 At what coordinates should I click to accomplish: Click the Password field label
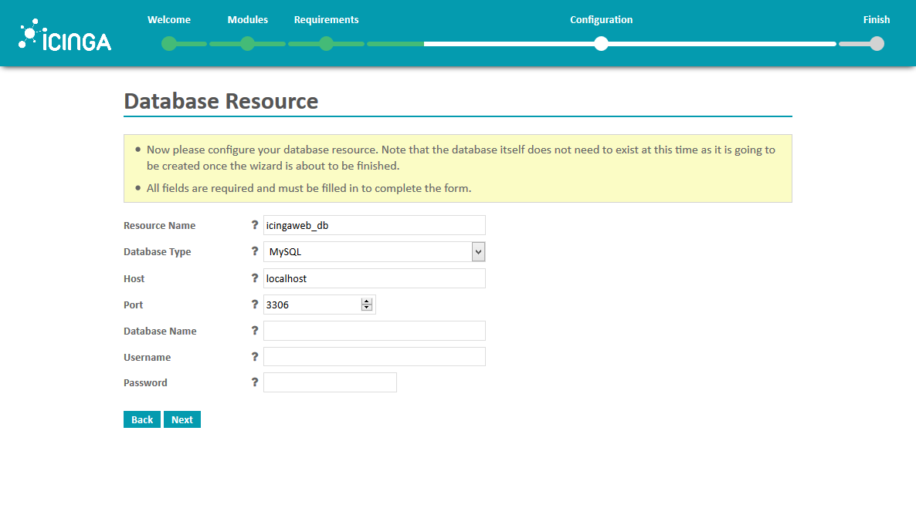[145, 383]
